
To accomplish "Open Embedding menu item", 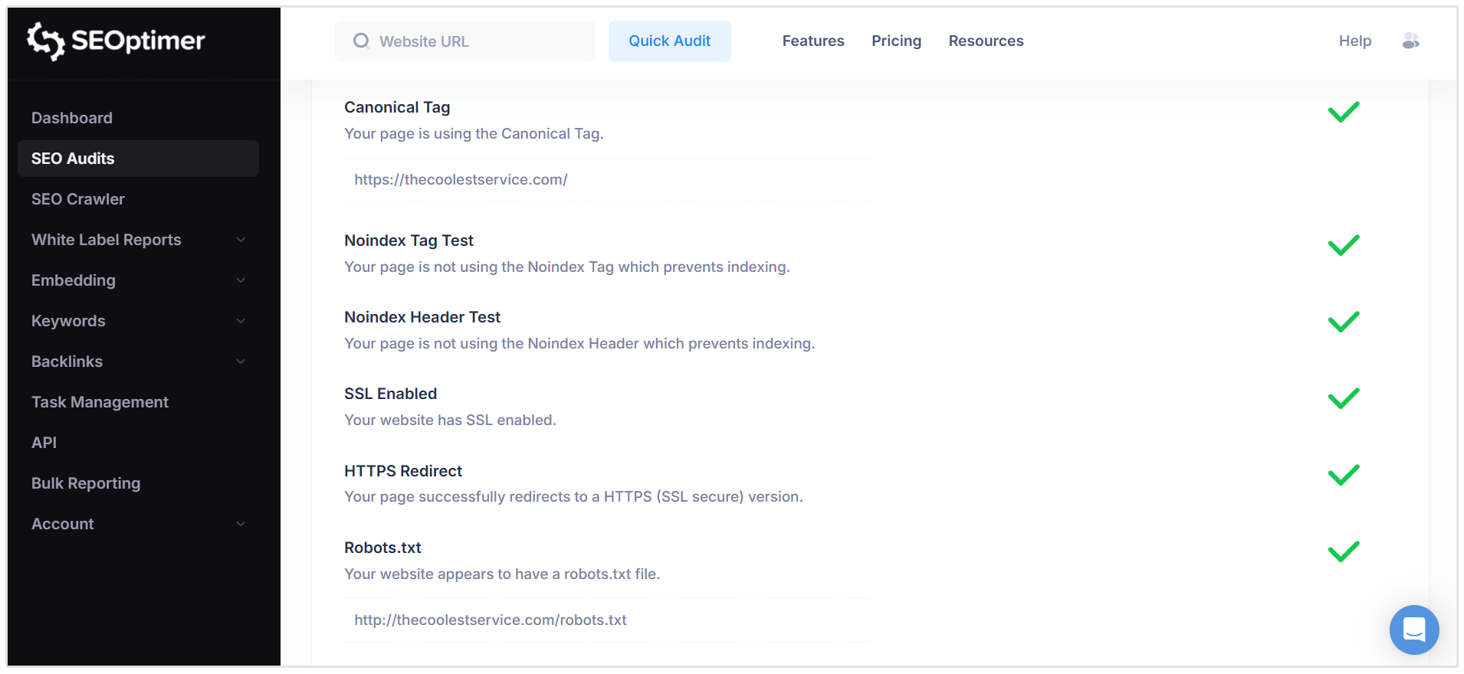I will click(74, 280).
